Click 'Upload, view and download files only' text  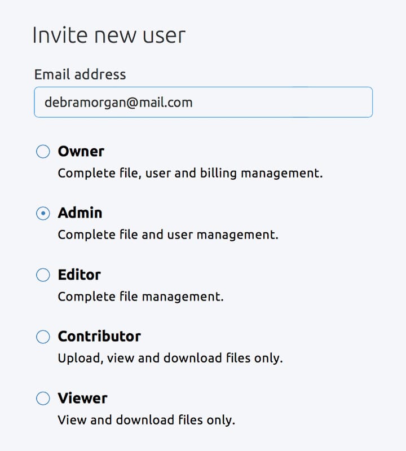click(x=170, y=358)
